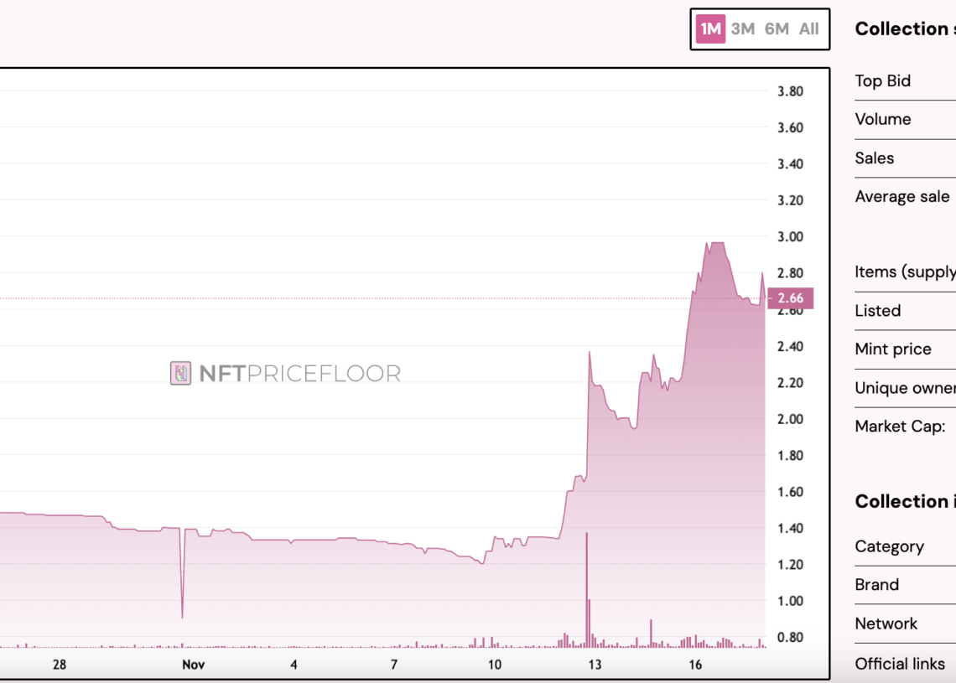Image resolution: width=956 pixels, height=683 pixels.
Task: Click the Market Cap row
Action: [x=906, y=427]
